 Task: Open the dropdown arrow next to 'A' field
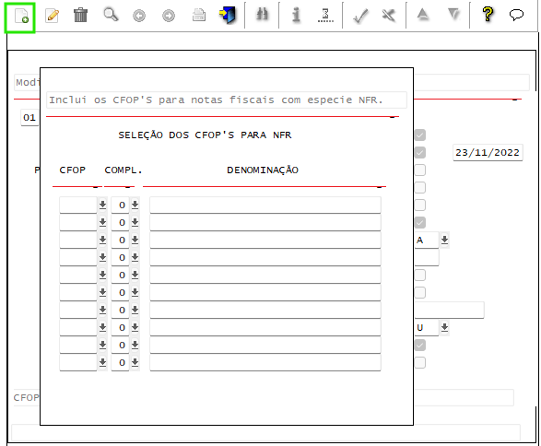pos(444,240)
